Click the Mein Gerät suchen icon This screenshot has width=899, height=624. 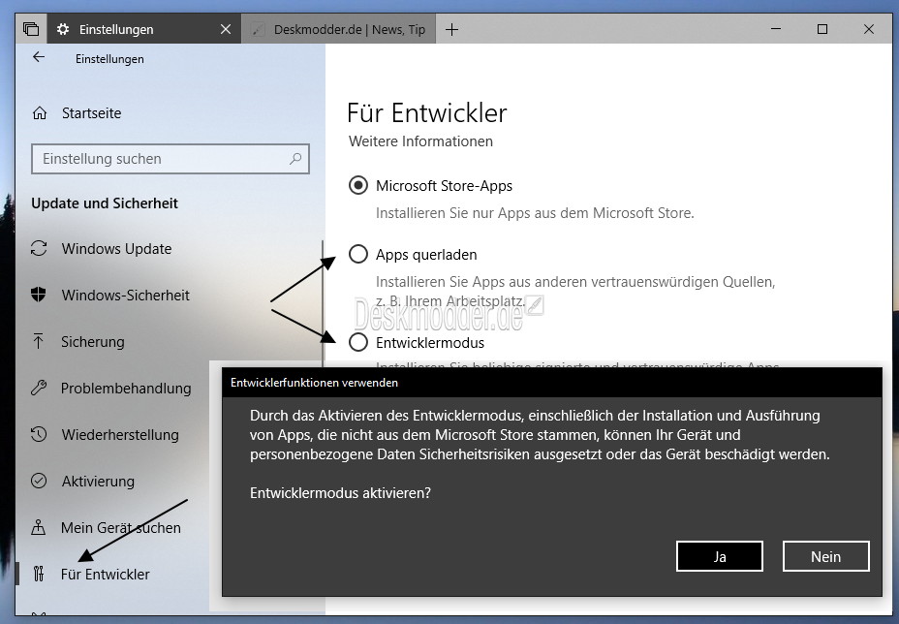pyautogui.click(x=39, y=527)
